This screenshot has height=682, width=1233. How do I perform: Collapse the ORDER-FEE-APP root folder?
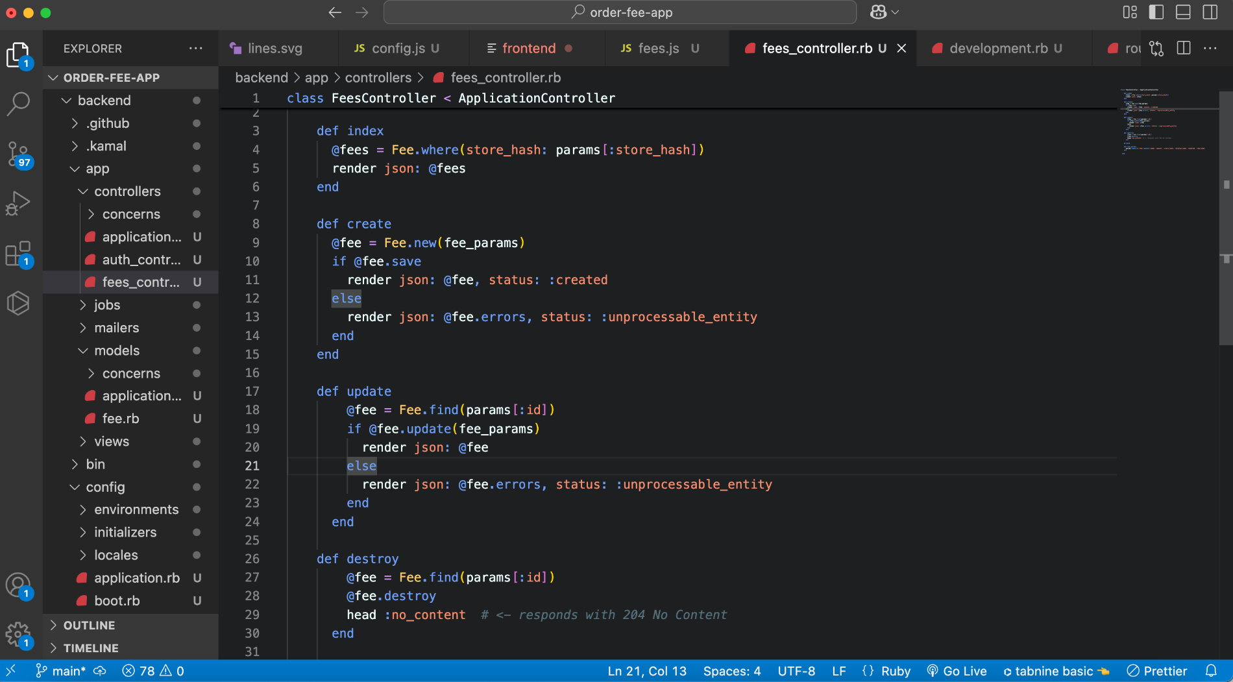130,78
